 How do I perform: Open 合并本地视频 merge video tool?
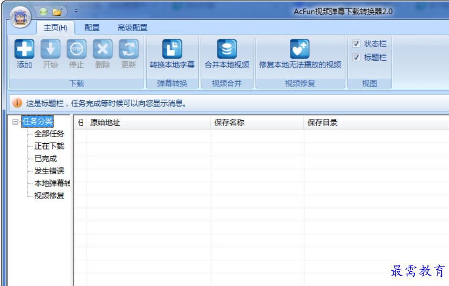[227, 54]
